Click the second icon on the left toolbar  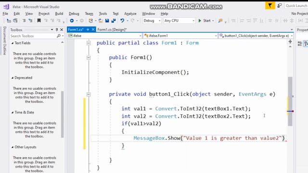coord(15,21)
